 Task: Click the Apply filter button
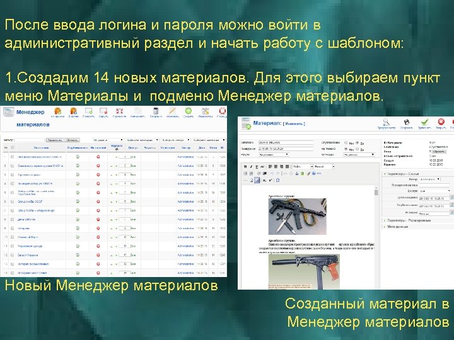coord(55,140)
